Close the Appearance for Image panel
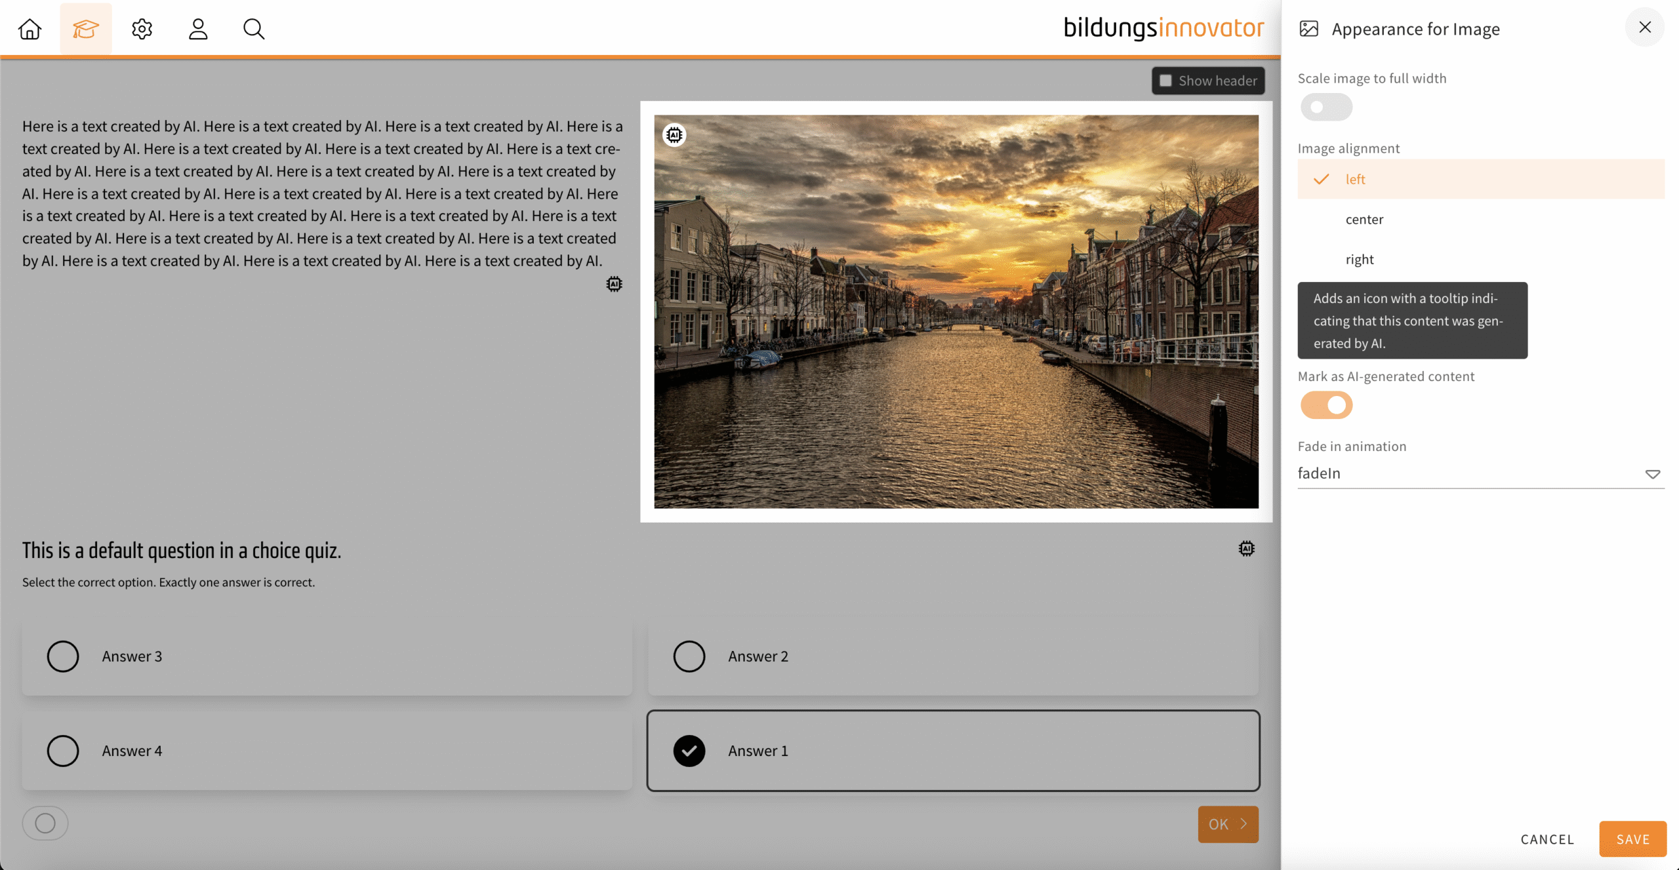The image size is (1679, 870). 1645,28
